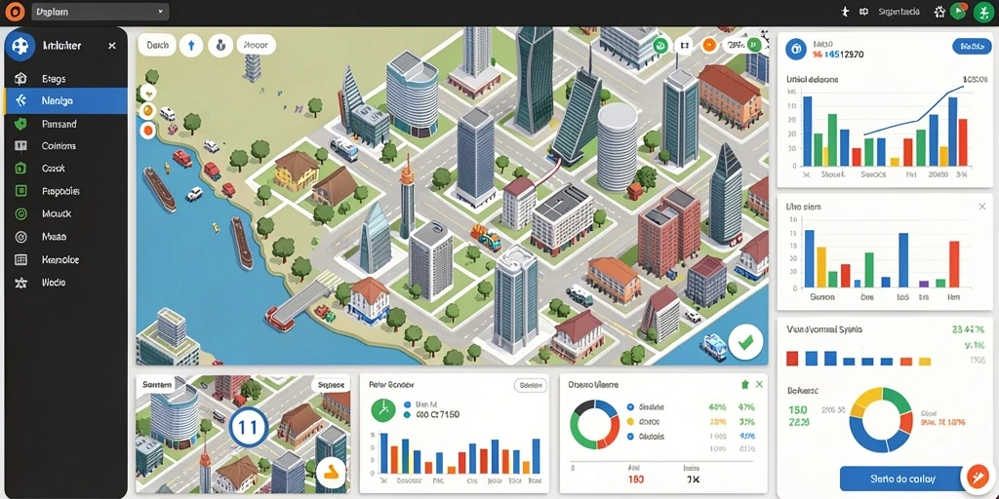
Task: Click the blue circle icon in stats panel
Action: click(x=796, y=49)
